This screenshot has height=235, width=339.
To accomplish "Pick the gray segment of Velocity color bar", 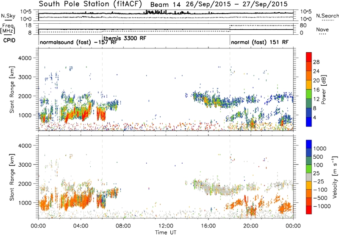I will [x=309, y=177].
